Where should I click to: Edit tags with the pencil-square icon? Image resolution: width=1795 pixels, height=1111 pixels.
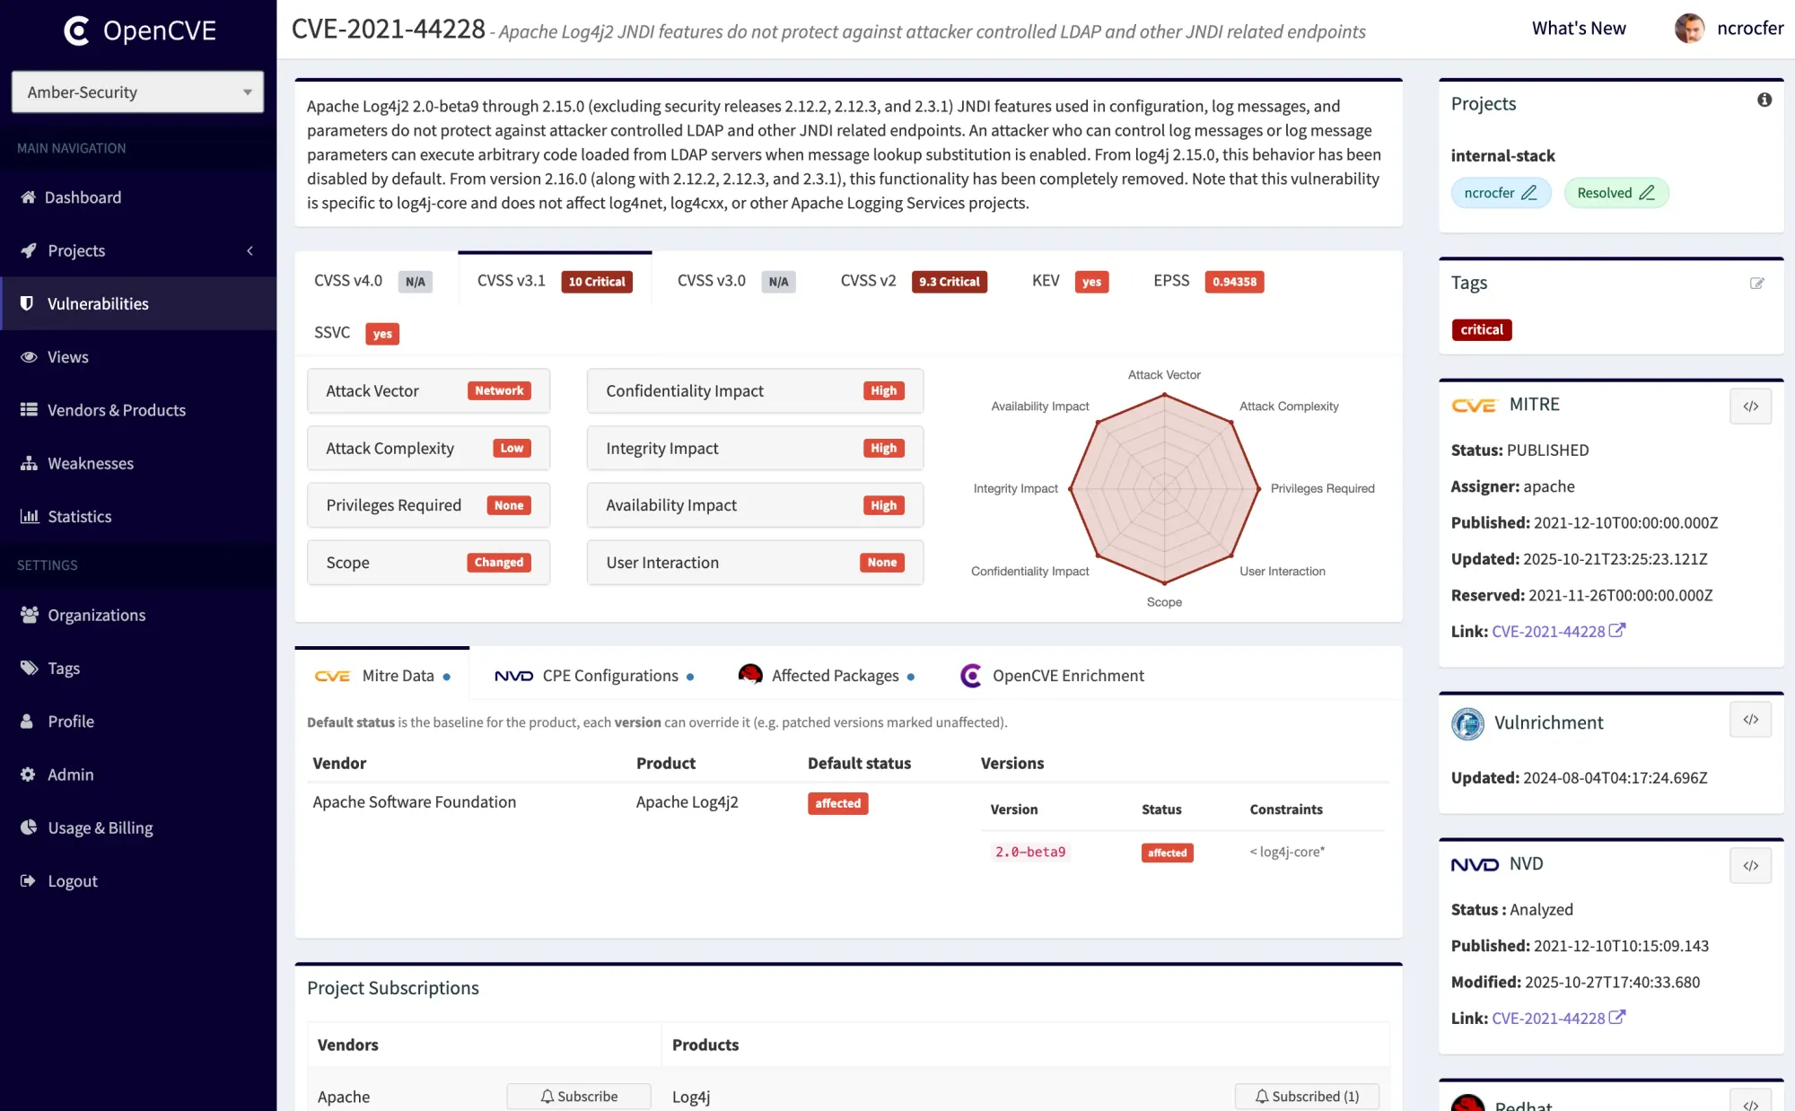coord(1756,284)
